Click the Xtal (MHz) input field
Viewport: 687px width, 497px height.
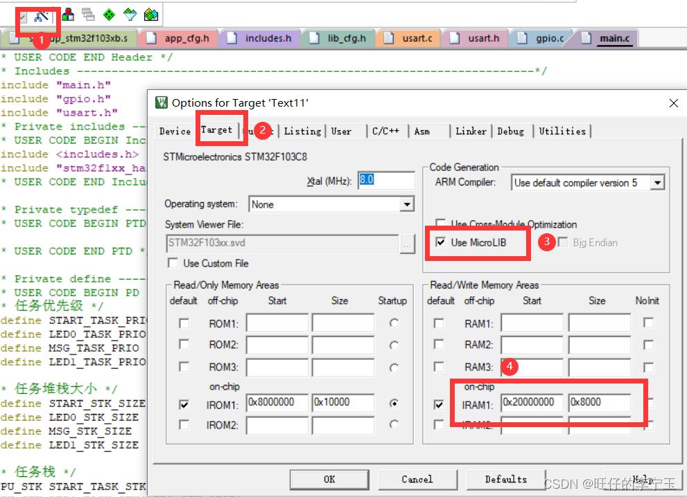coord(386,180)
